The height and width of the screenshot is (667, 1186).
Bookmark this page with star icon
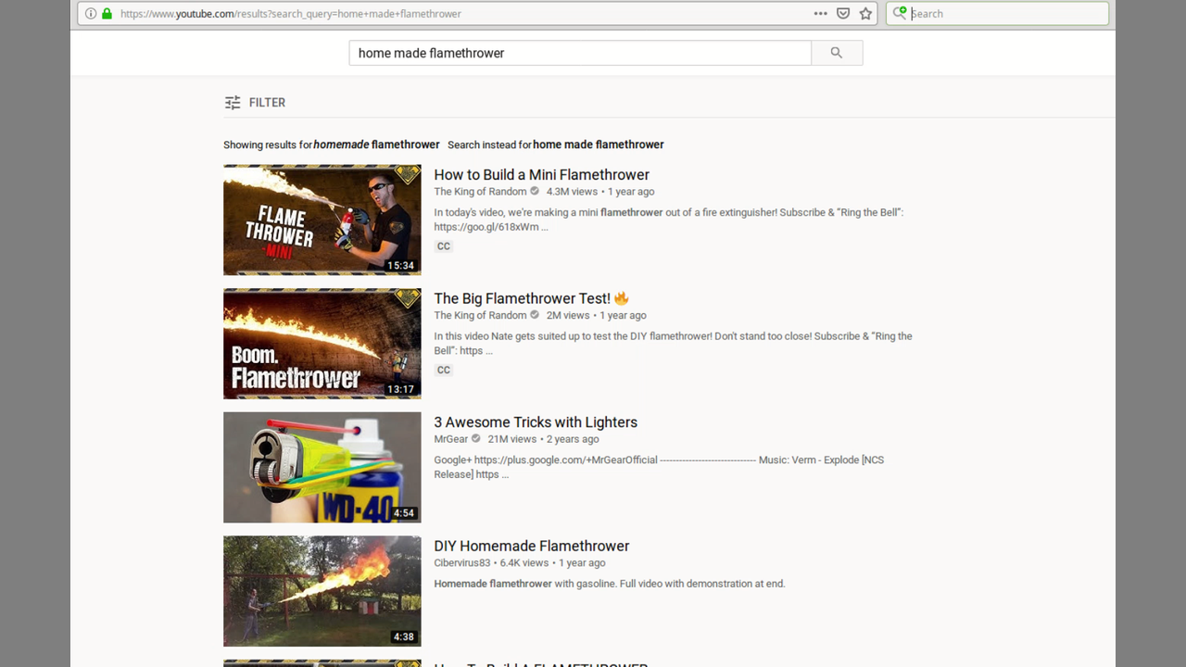[865, 14]
